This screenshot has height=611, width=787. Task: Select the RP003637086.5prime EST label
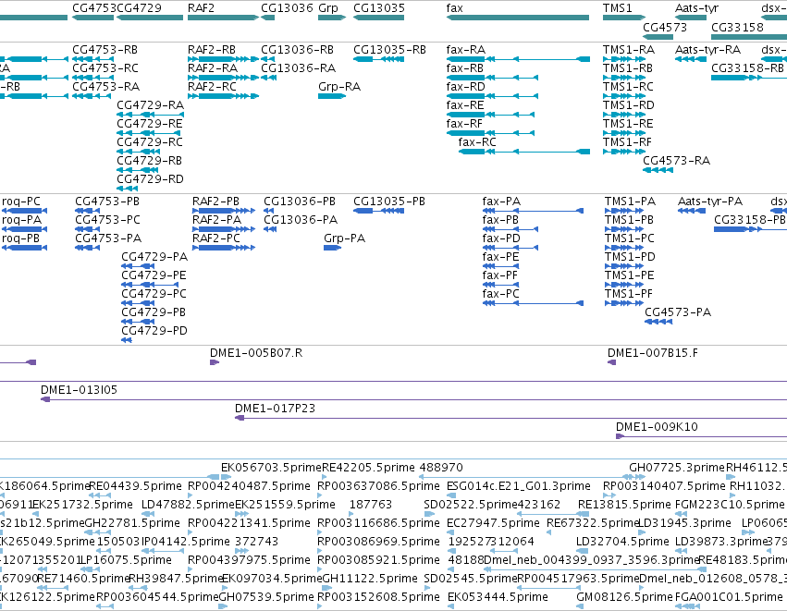(378, 486)
